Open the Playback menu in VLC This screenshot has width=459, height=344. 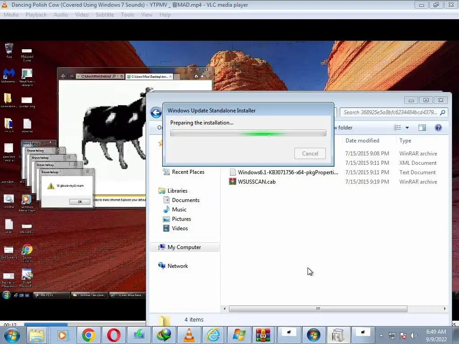tap(36, 15)
